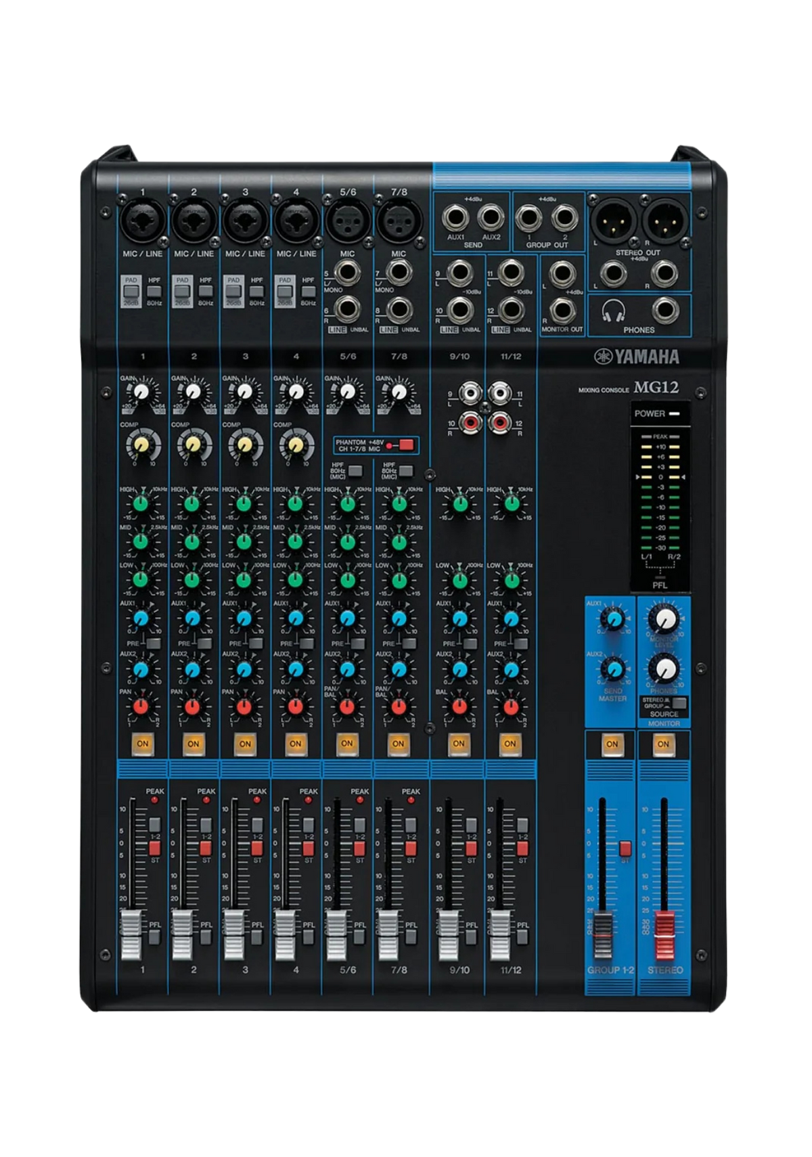The image size is (812, 1157).
Task: Activate the PFL button on channel 11/12
Action: (x=522, y=937)
